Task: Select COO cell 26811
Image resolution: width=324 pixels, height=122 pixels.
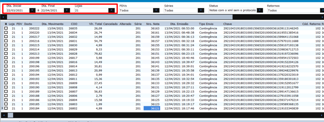Action: 73,79
